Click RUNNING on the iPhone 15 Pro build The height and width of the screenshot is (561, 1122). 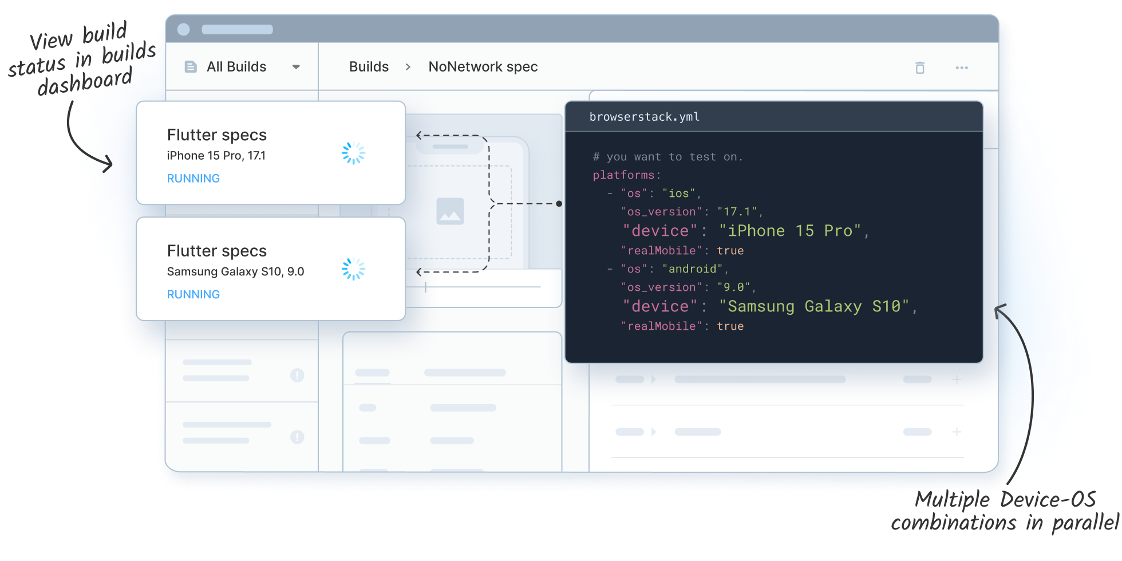click(193, 179)
